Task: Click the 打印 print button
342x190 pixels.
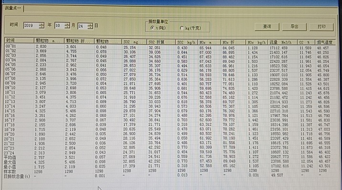Action: tap(321, 27)
